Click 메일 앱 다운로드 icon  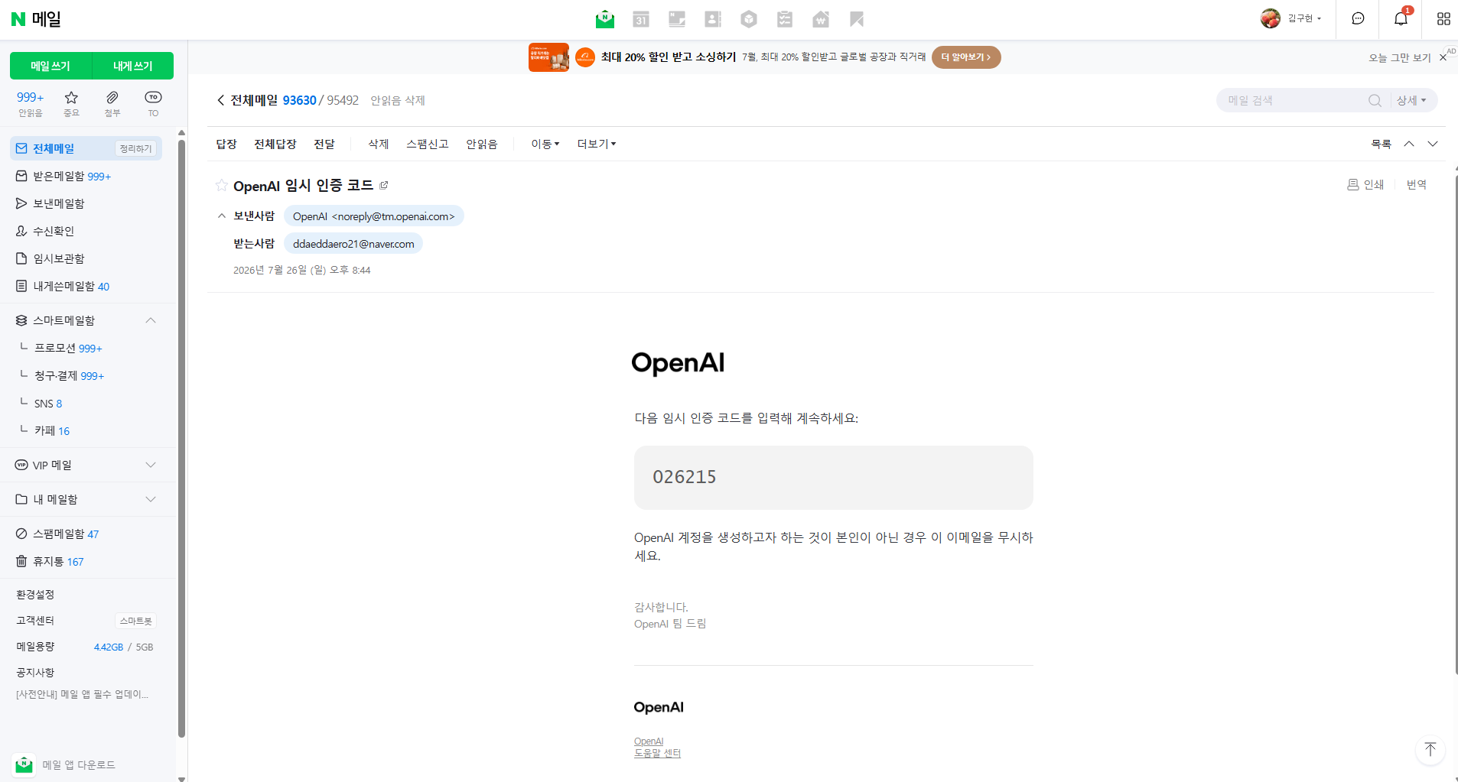(24, 764)
